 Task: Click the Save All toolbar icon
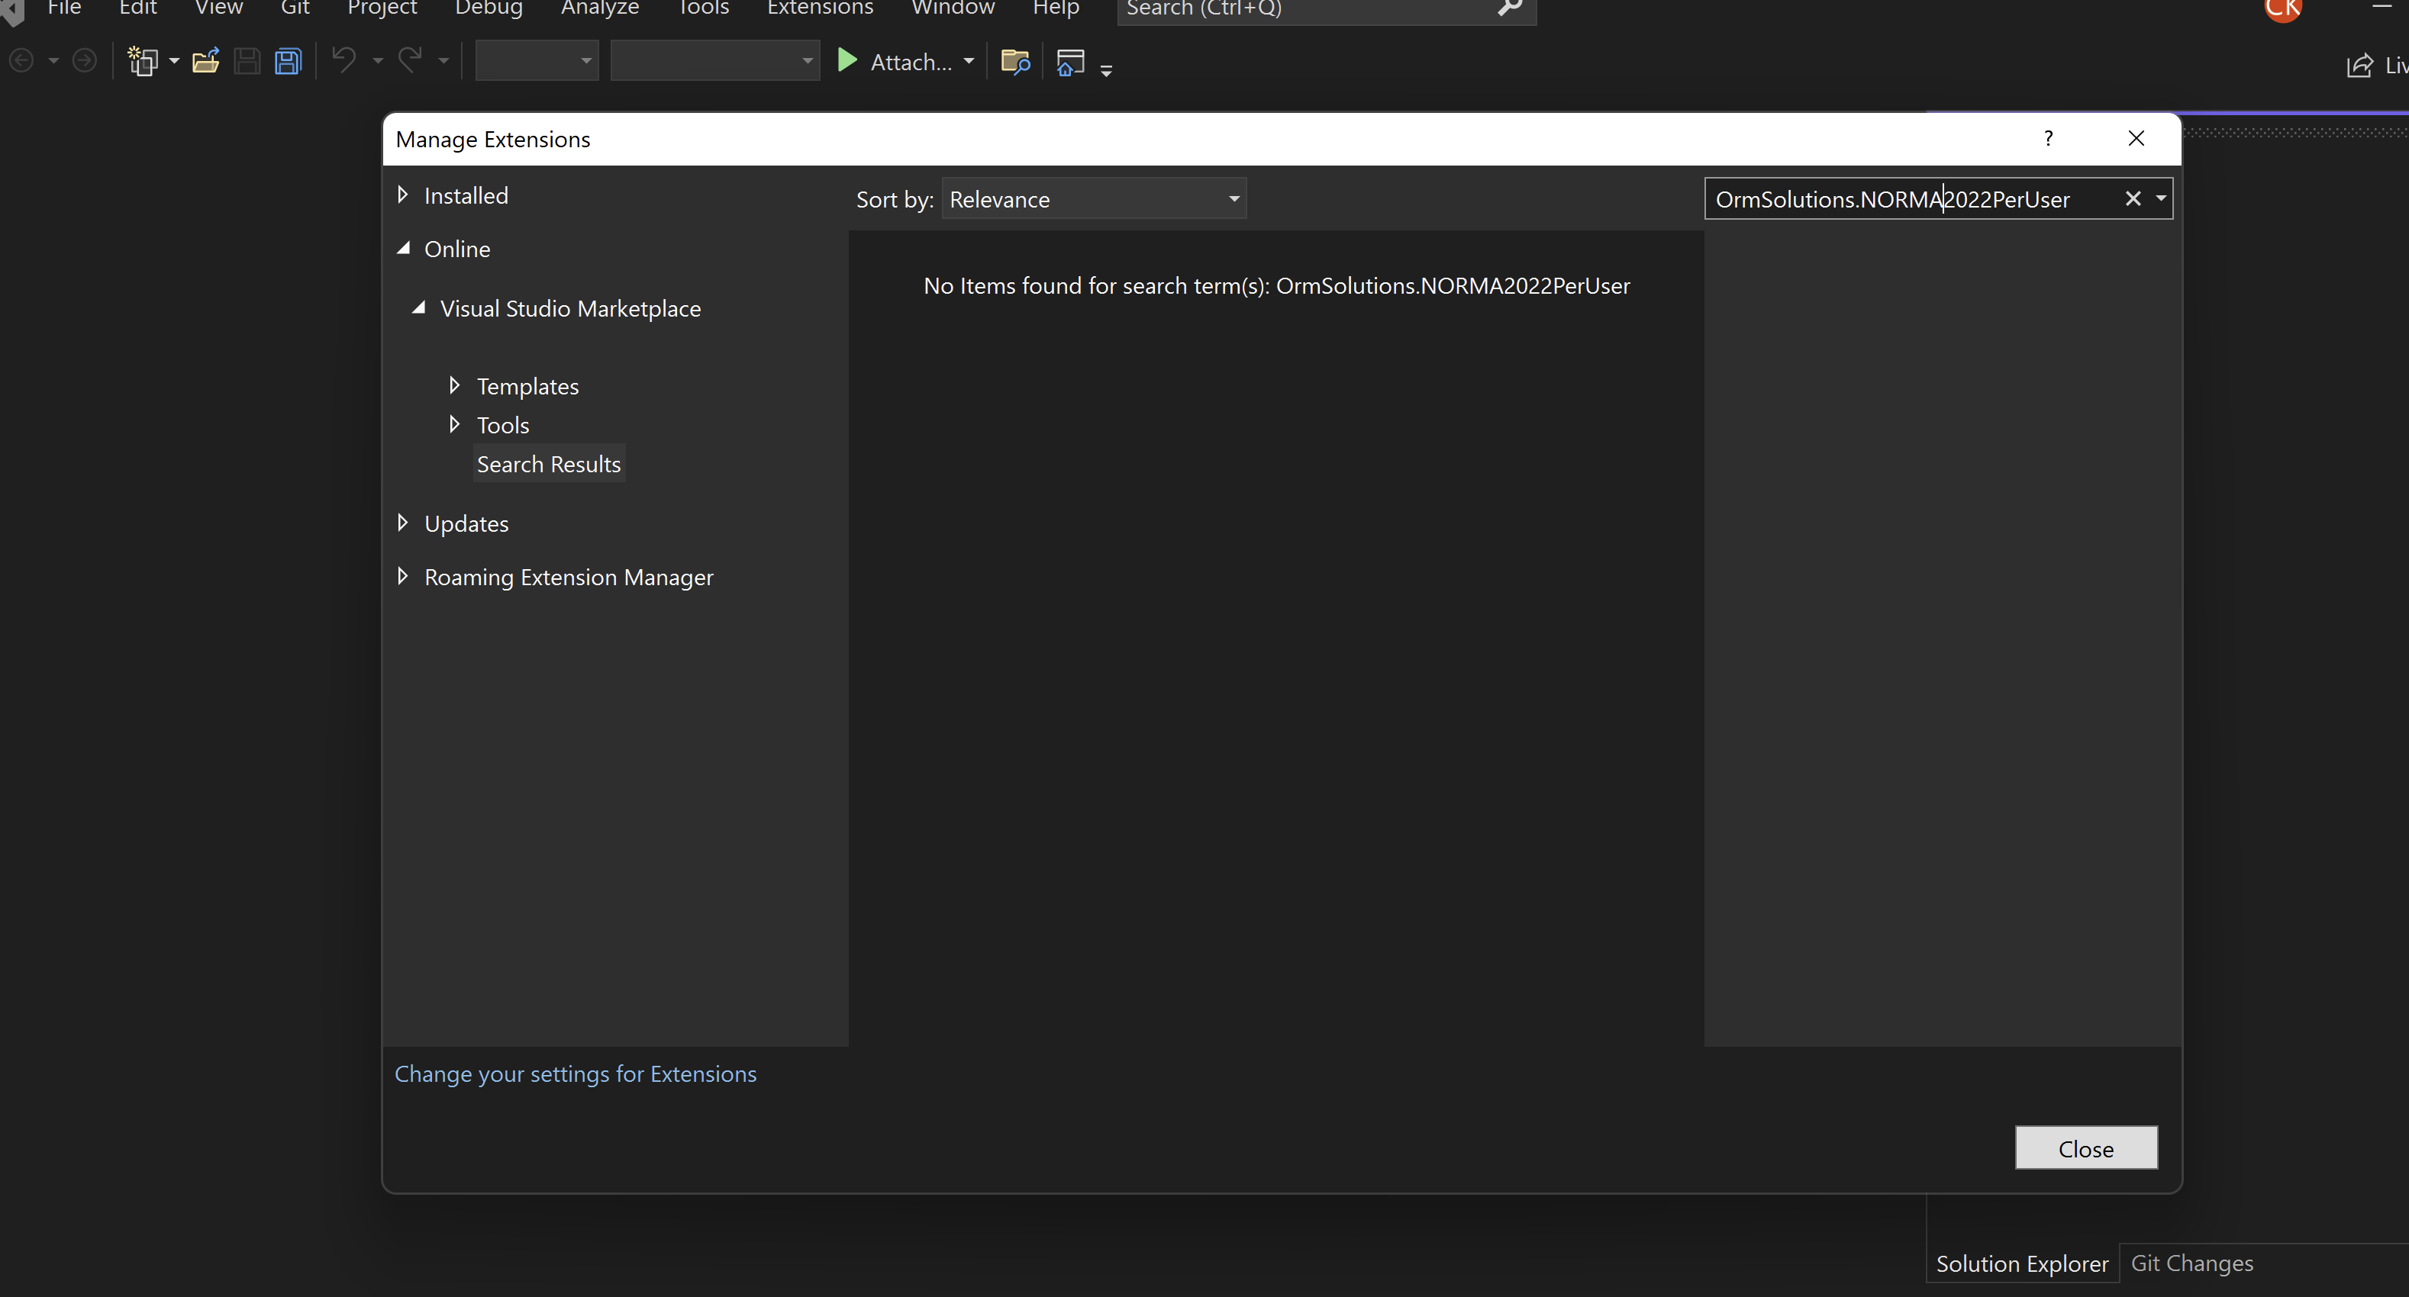tap(288, 62)
